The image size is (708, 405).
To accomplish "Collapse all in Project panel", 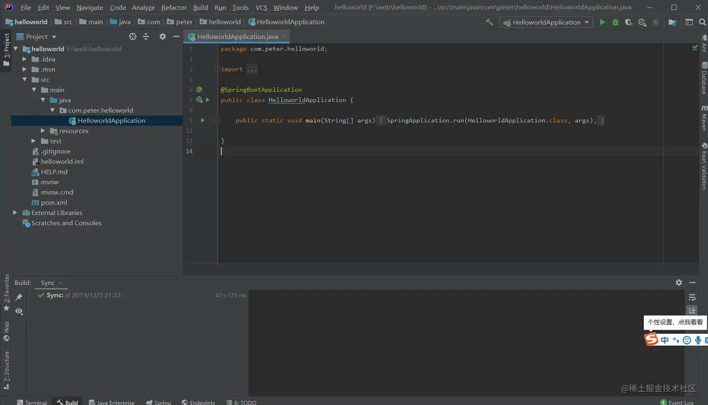I will point(146,37).
